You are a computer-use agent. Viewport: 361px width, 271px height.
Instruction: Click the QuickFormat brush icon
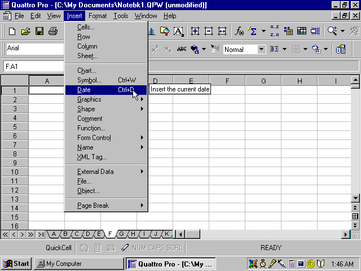(x=215, y=49)
